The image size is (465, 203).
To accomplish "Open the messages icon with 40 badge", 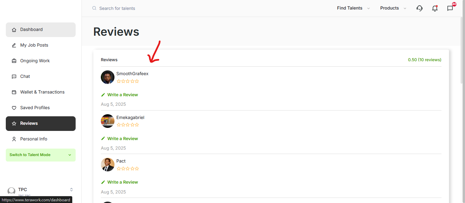I will [x=450, y=9].
